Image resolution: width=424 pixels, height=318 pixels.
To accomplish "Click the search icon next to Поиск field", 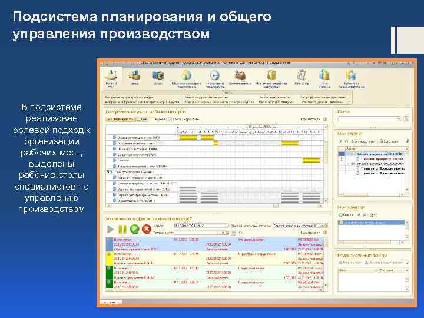I will 406,119.
